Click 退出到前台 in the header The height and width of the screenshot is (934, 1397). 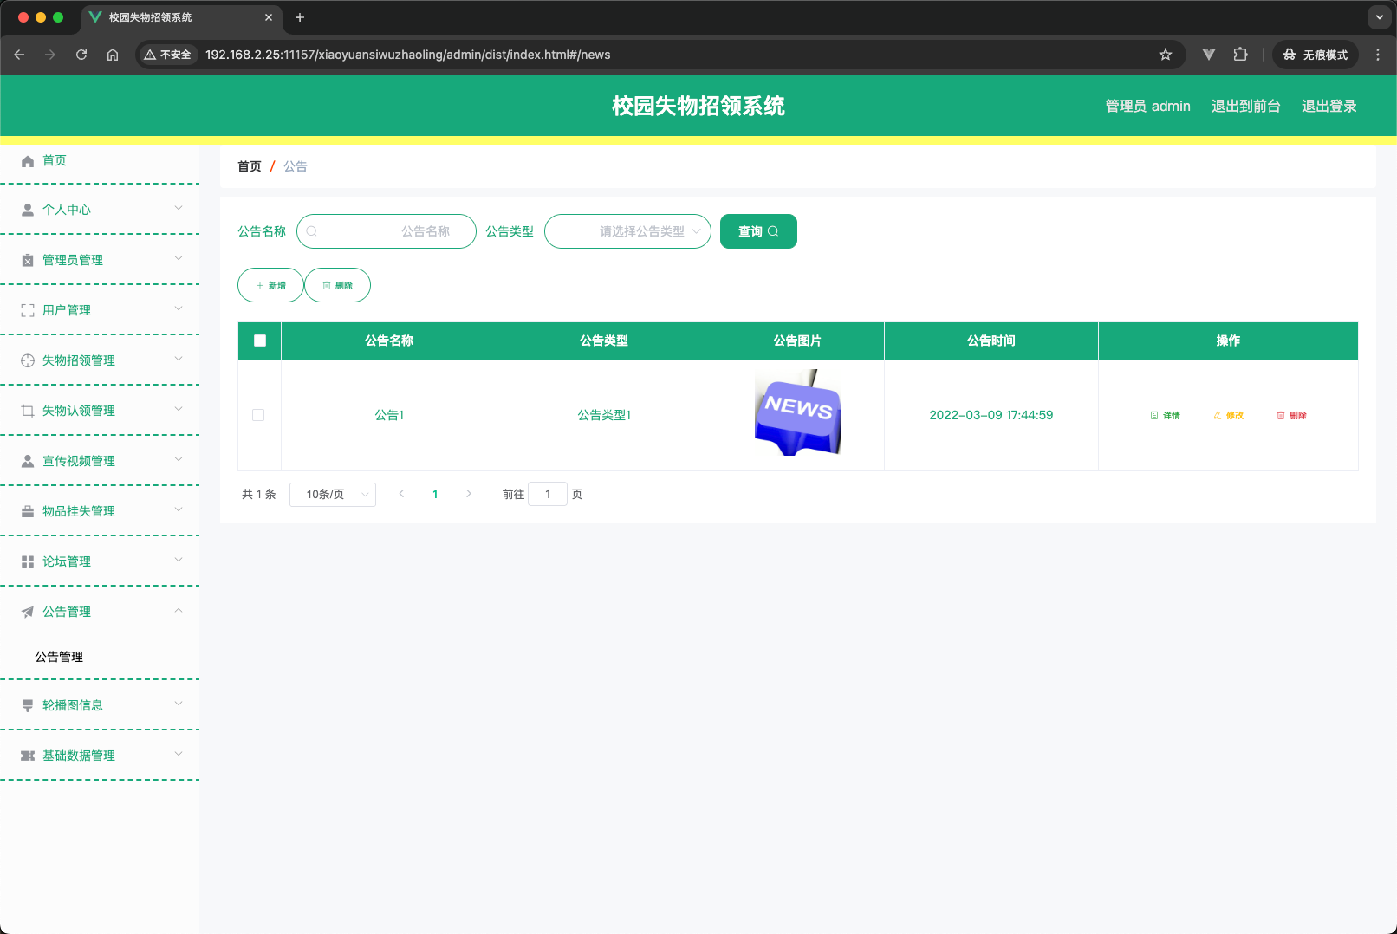(1246, 106)
